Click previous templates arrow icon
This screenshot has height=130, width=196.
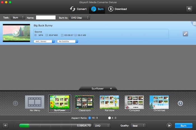coord(15,103)
